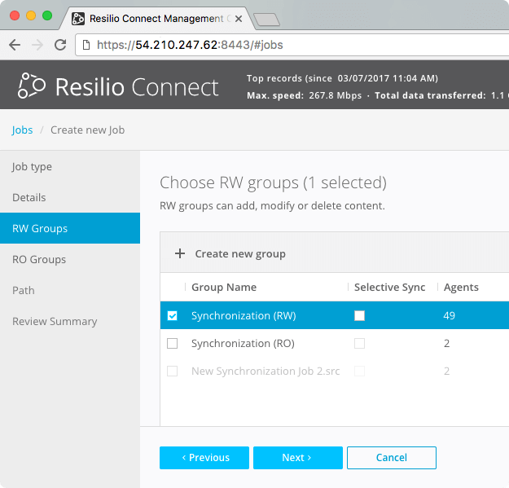The width and height of the screenshot is (509, 488).
Task: Click the Previous button
Action: 204,458
